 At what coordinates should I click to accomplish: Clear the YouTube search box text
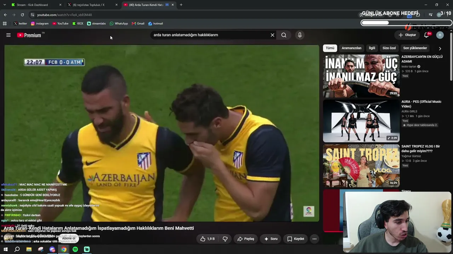[x=273, y=35]
